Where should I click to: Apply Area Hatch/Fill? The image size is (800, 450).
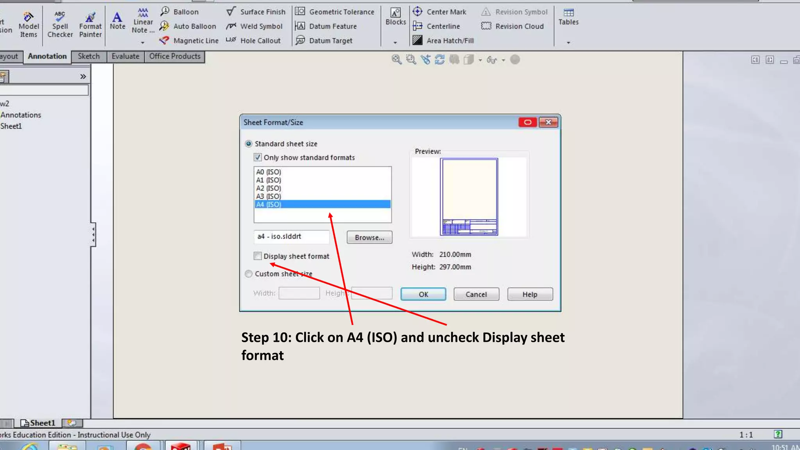click(x=443, y=41)
